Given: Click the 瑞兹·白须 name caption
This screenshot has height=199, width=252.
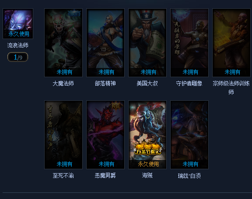Looking at the screenshot, I should pyautogui.click(x=189, y=176).
